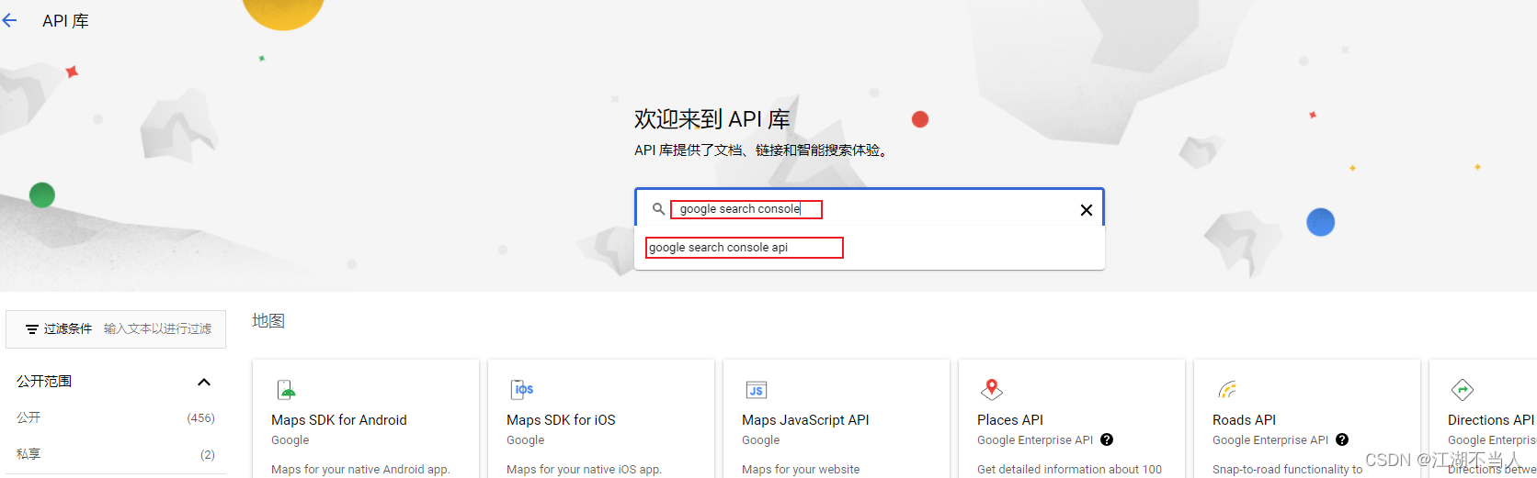Click the 过滤条件 label
Image resolution: width=1537 pixels, height=478 pixels.
coord(68,328)
